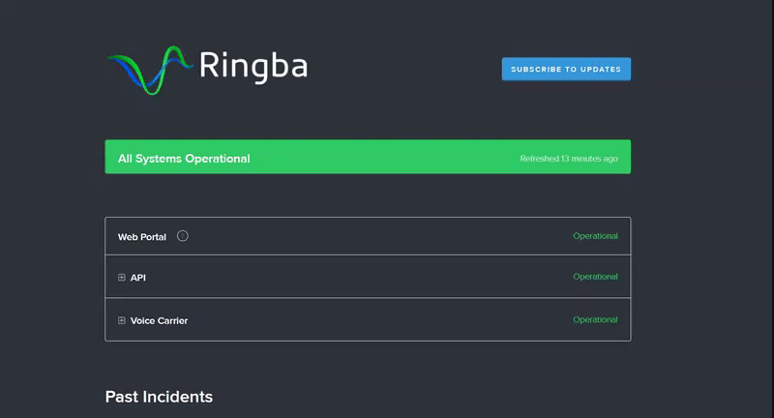Click the Voice Carrier component name
Viewport: 774px width, 418px height.
tap(159, 320)
